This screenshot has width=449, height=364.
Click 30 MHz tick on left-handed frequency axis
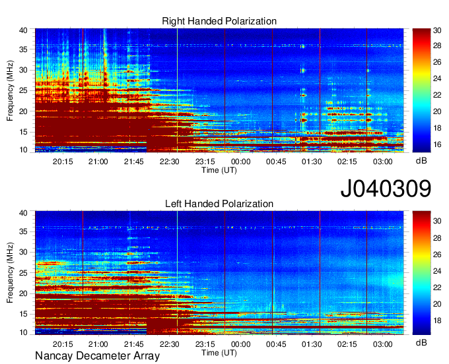23,252
